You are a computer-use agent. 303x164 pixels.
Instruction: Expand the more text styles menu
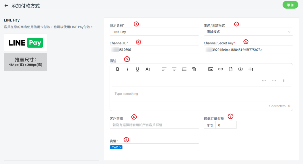(147, 69)
